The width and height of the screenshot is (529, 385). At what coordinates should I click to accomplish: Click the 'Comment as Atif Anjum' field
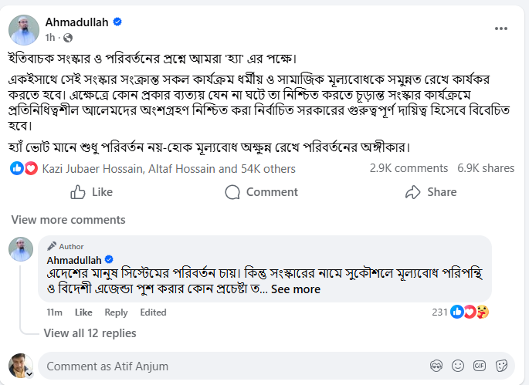[232, 366]
